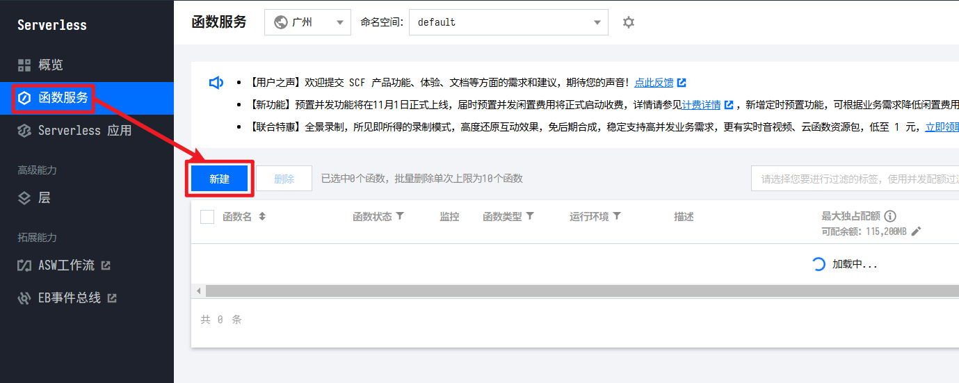Open the 计费详情 billing link
The image size is (959, 383).
(701, 105)
